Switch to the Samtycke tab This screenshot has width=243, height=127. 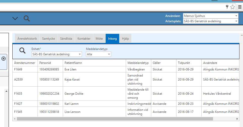[48, 38]
